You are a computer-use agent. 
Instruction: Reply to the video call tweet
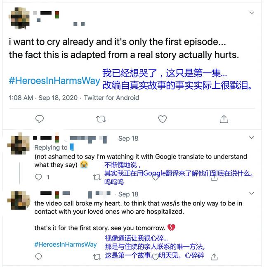[x=38, y=257]
